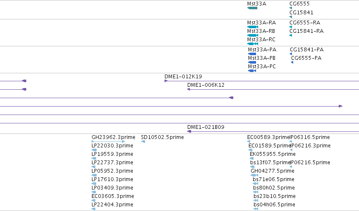Select the bs71e06.5prime EST glyph
359x211 pixels.
click(256, 184)
